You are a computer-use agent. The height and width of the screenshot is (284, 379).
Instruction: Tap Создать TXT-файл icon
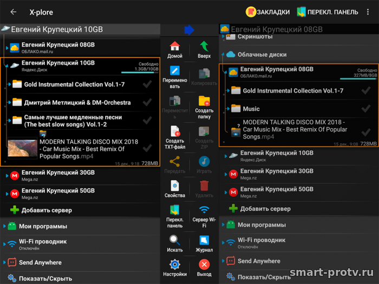pyautogui.click(x=174, y=132)
